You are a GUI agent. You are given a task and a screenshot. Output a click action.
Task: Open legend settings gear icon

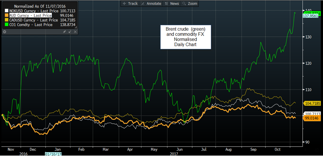(x=4, y=32)
